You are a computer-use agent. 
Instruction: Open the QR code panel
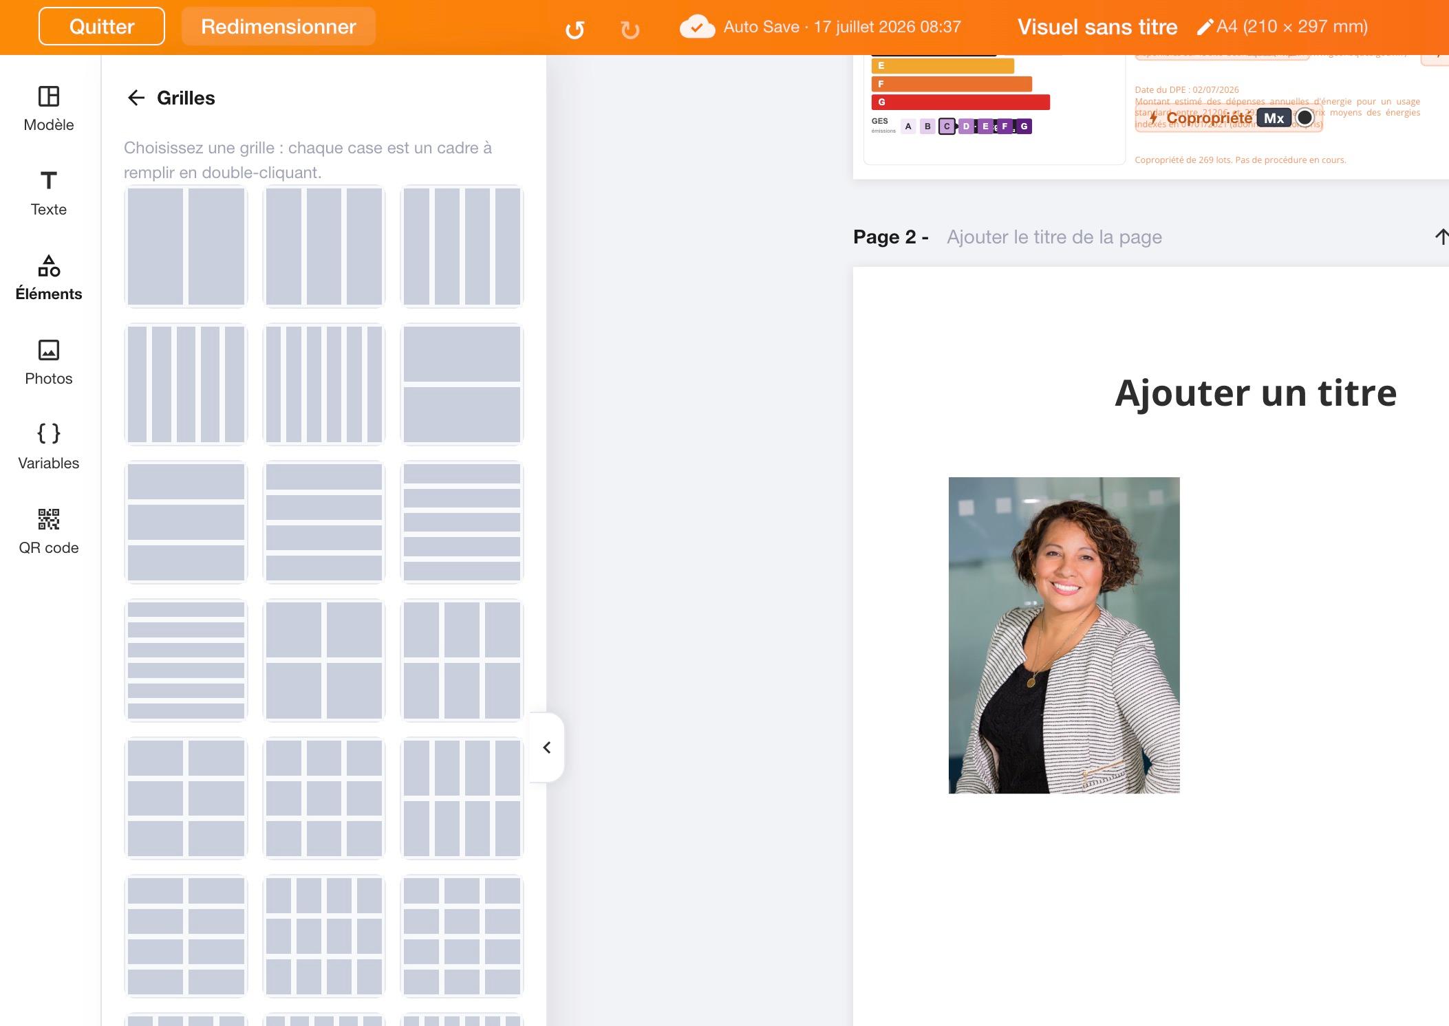click(x=48, y=532)
